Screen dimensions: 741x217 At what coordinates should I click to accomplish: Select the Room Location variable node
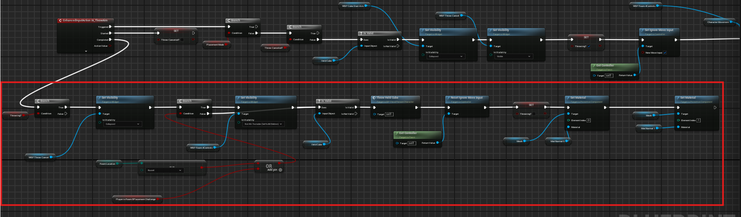tap(109, 164)
